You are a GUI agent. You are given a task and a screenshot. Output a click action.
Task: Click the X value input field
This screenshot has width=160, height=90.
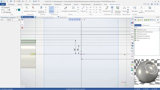[13, 20]
